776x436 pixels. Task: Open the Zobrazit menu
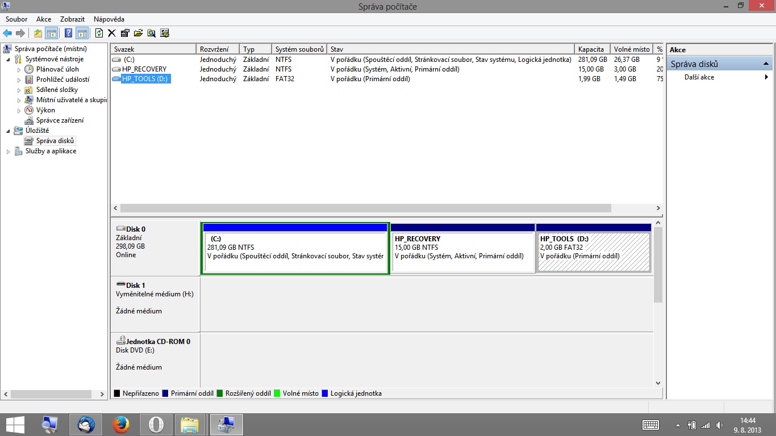[73, 19]
